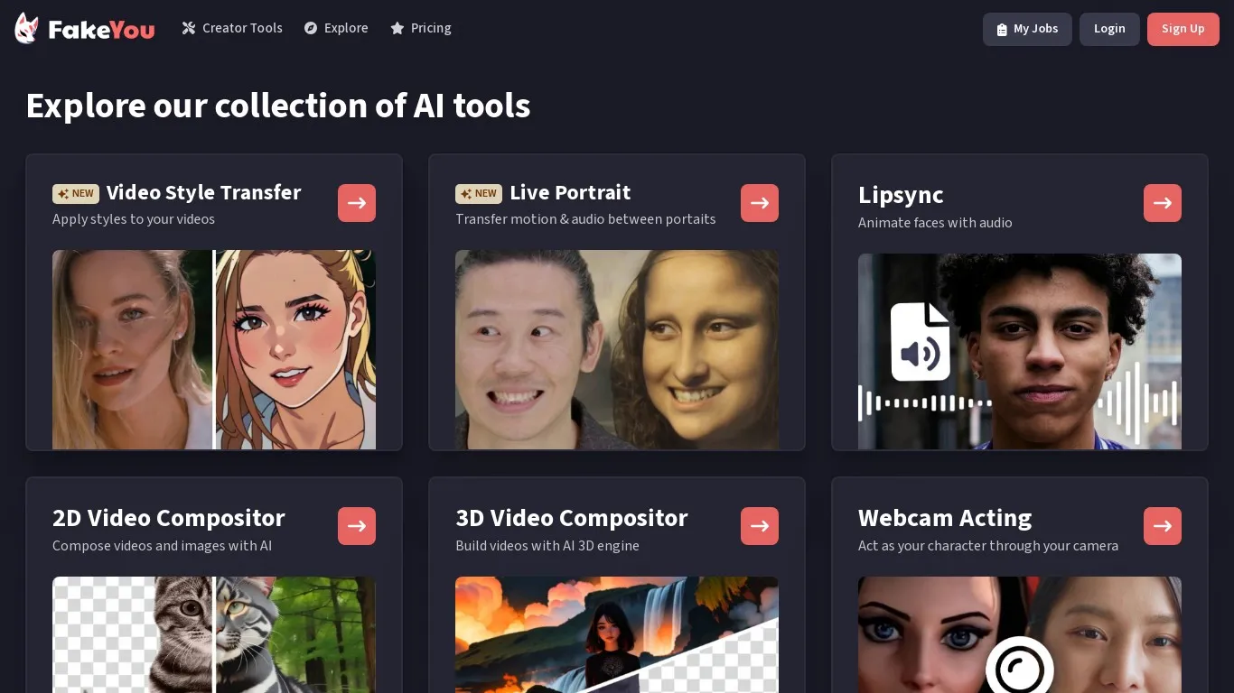Image resolution: width=1234 pixels, height=693 pixels.
Task: Start Webcam Acting with its arrow button
Action: point(1163,526)
